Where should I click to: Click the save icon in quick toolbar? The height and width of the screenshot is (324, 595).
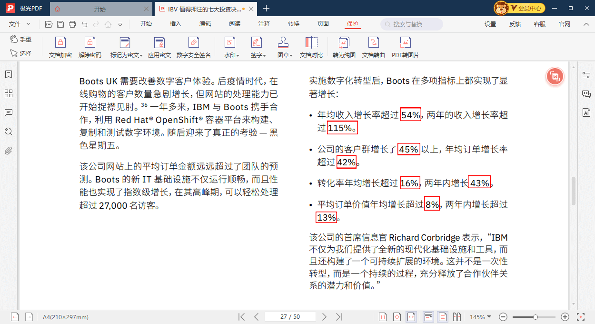coord(60,24)
